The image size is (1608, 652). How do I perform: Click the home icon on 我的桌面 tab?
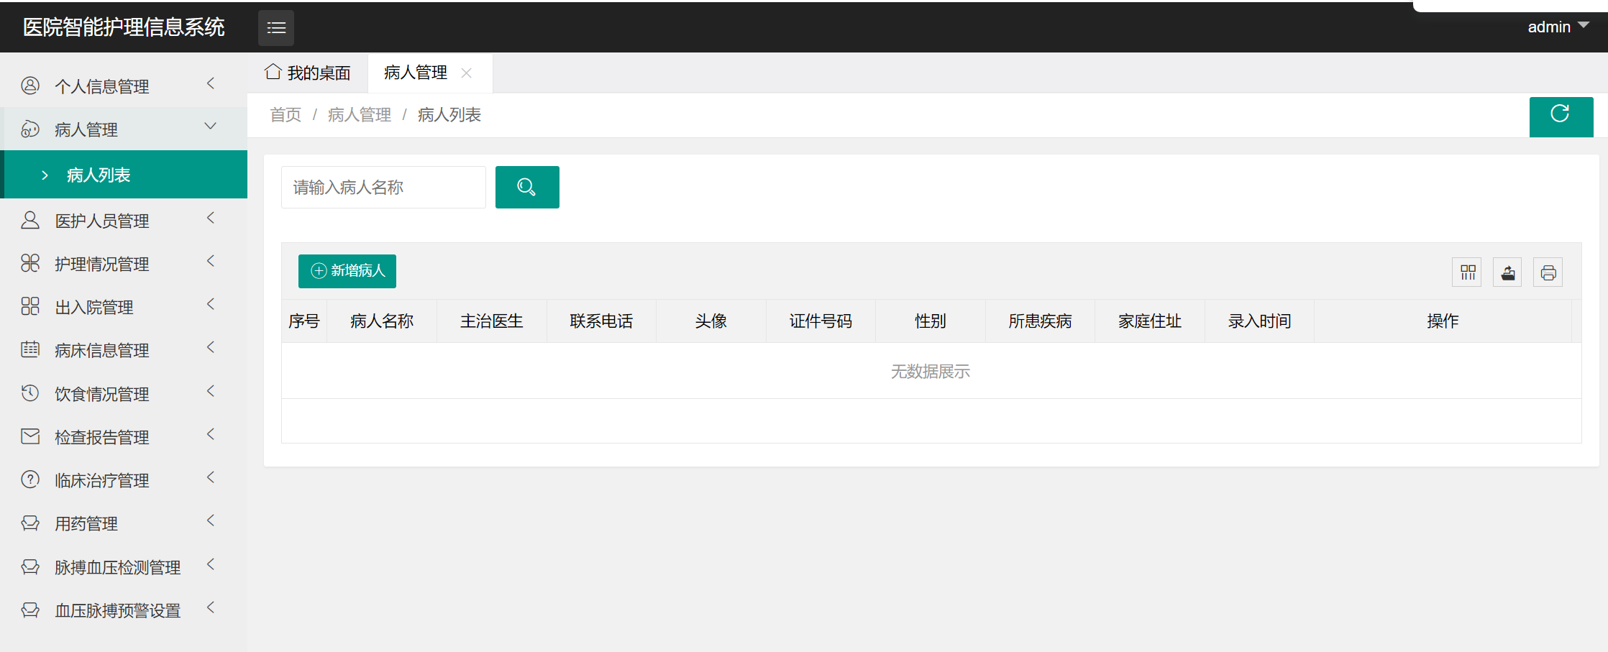(273, 72)
